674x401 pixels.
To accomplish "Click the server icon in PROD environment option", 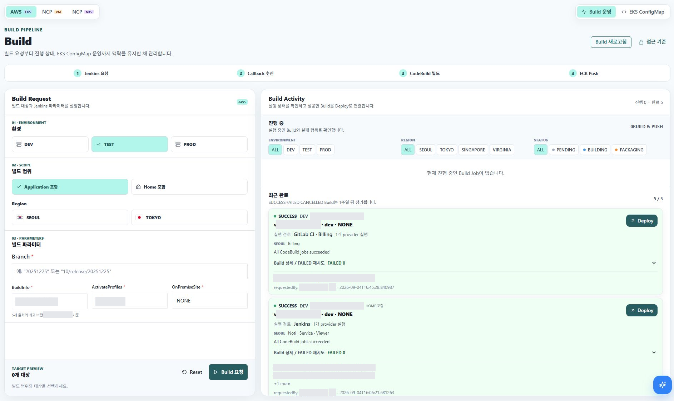I will (178, 144).
